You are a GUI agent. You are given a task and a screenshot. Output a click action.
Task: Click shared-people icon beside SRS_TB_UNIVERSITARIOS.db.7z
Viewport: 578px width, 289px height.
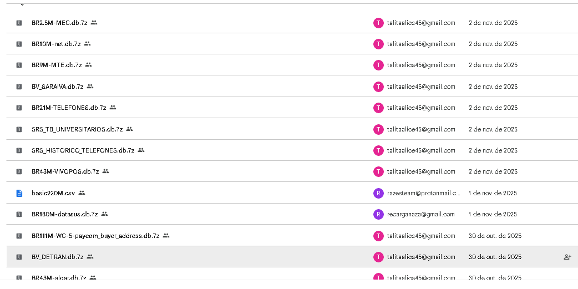coord(129,129)
